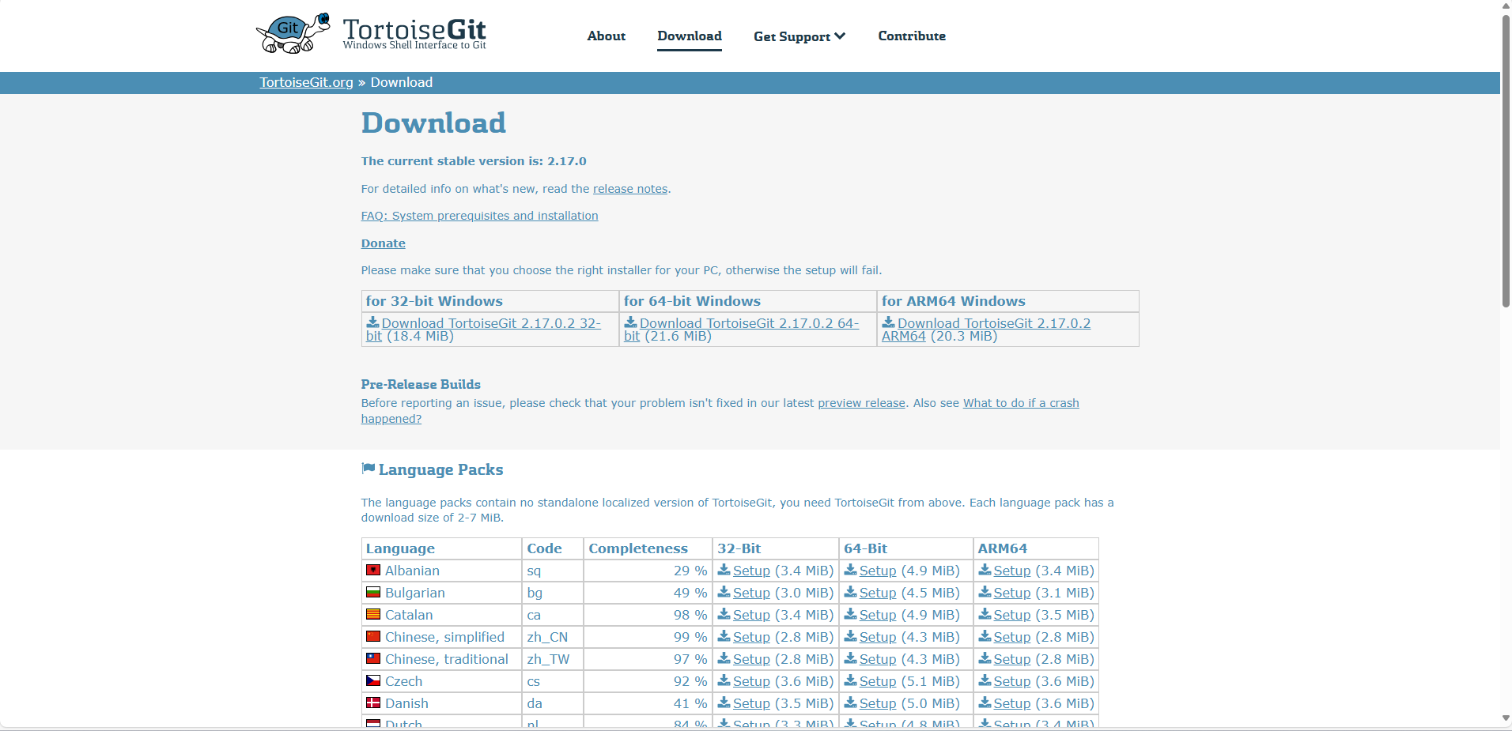Click the Albanian flag icon
Image resolution: width=1512 pixels, height=731 pixels.
[x=373, y=570]
